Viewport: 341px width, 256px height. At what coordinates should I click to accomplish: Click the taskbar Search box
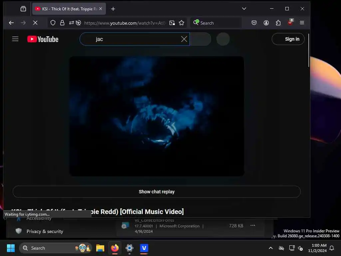click(56, 248)
